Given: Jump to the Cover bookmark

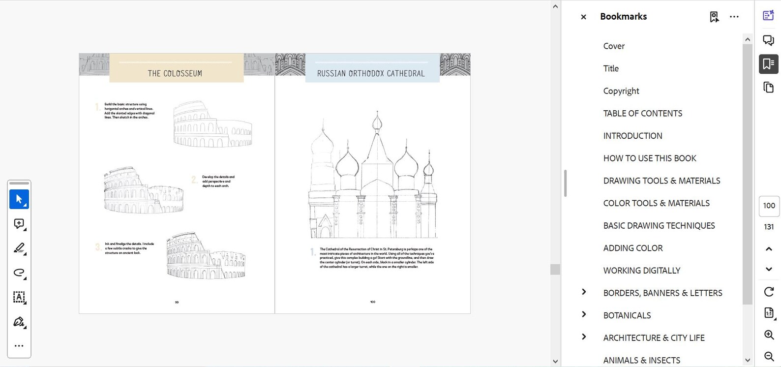Looking at the screenshot, I should pyautogui.click(x=614, y=46).
